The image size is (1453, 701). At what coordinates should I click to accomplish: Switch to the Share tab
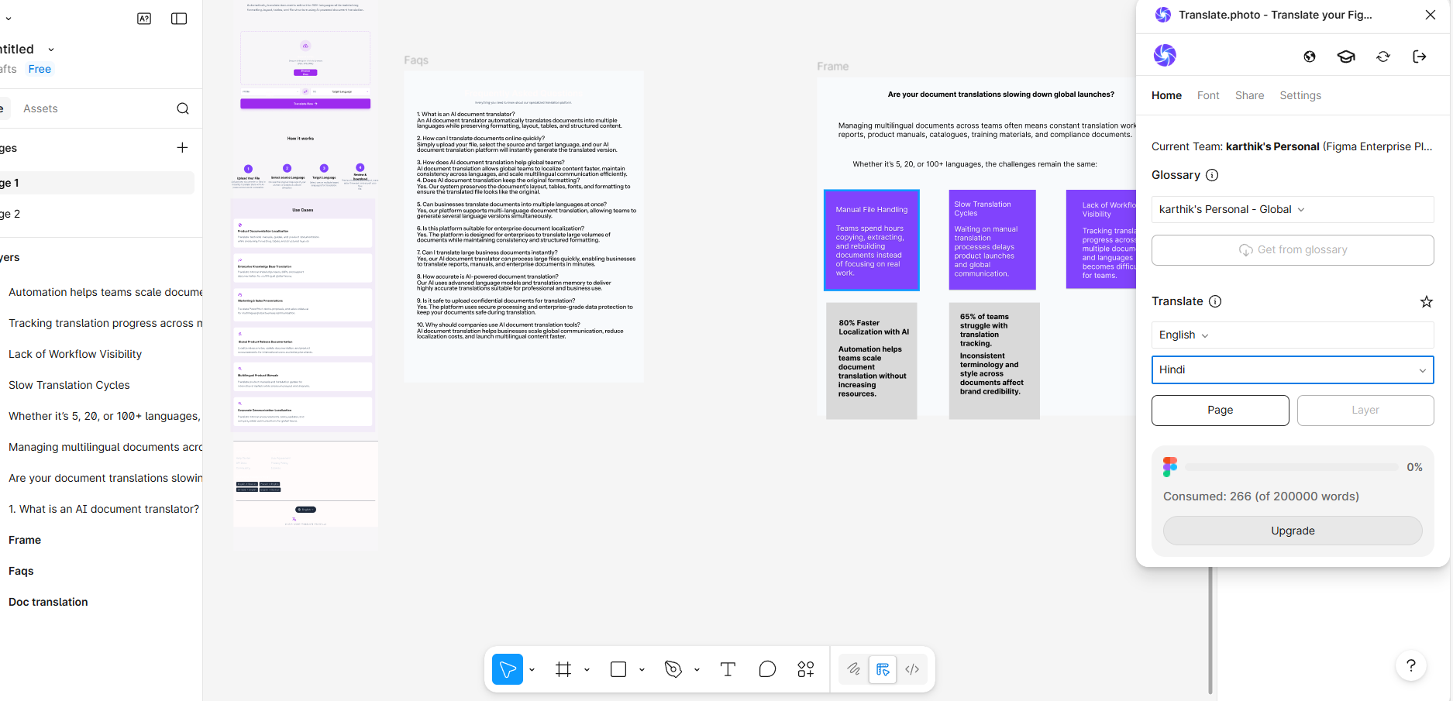point(1249,95)
